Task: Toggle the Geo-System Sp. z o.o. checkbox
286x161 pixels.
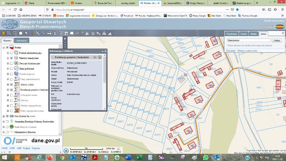Action: coord(7,116)
